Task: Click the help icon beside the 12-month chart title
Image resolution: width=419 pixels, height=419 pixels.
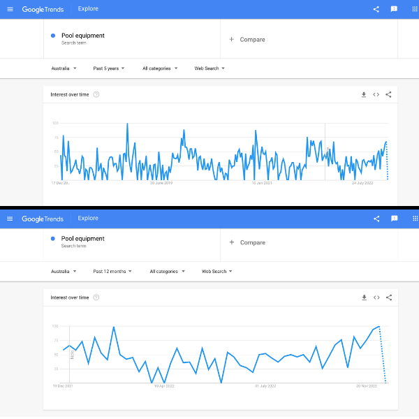Action: (x=96, y=297)
